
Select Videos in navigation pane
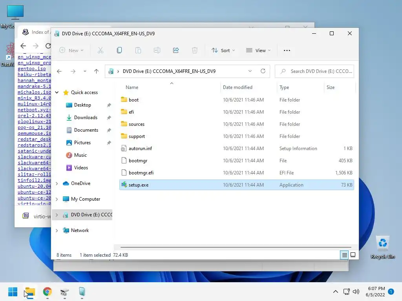pos(81,168)
